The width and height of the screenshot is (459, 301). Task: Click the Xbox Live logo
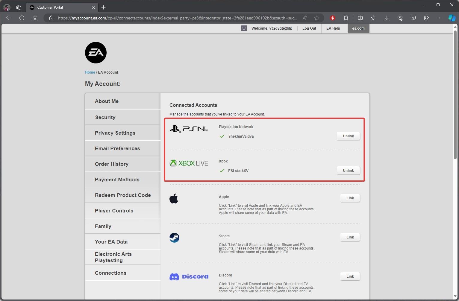pyautogui.click(x=189, y=163)
